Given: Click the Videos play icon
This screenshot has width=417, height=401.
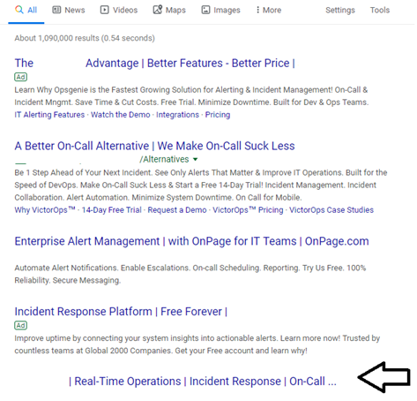Looking at the screenshot, I should (104, 10).
